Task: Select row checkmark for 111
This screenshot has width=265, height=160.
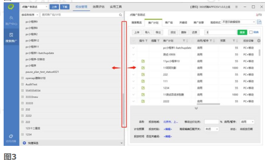Action: pyautogui.click(x=134, y=81)
